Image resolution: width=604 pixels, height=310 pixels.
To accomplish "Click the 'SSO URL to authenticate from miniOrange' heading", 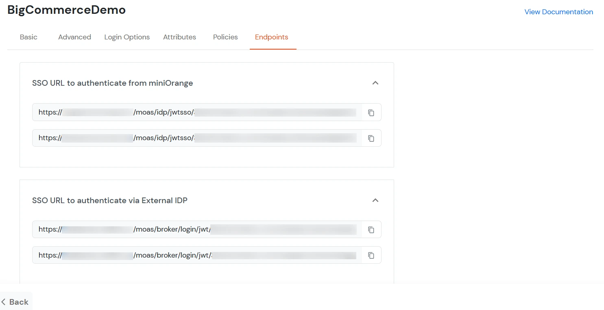I will tap(113, 83).
